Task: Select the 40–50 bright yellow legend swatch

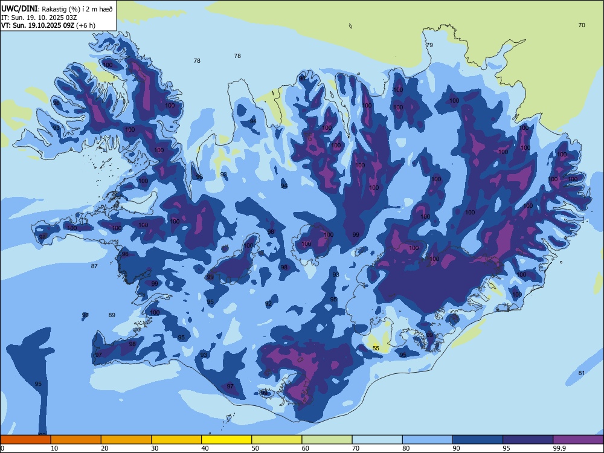Action: point(226,440)
